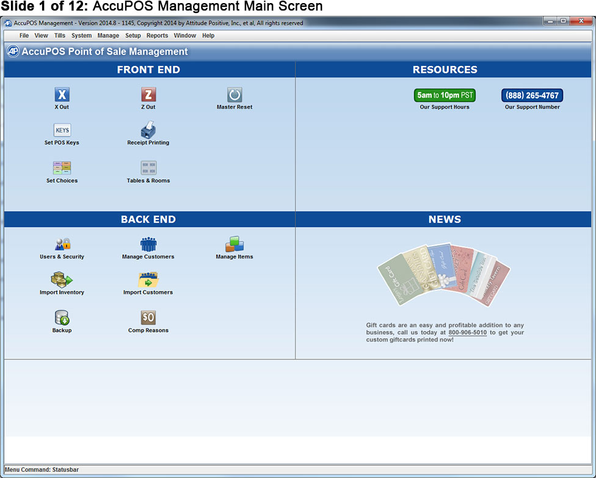The width and height of the screenshot is (596, 478).
Task: Open the Manage Items icon
Action: click(234, 244)
